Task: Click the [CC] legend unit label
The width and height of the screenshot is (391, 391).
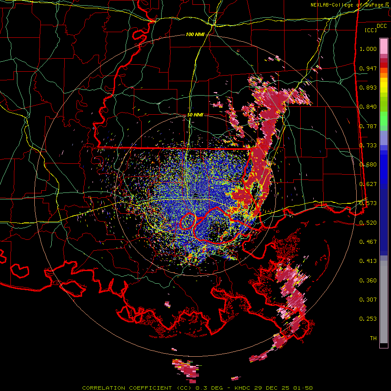Action: (x=371, y=30)
